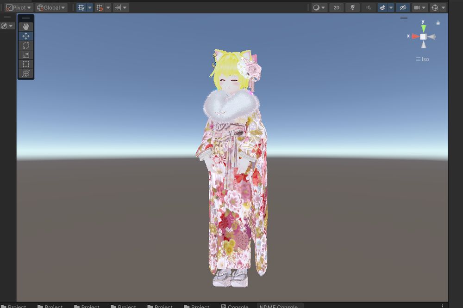Open shading draw mode dropdown

pos(319,8)
